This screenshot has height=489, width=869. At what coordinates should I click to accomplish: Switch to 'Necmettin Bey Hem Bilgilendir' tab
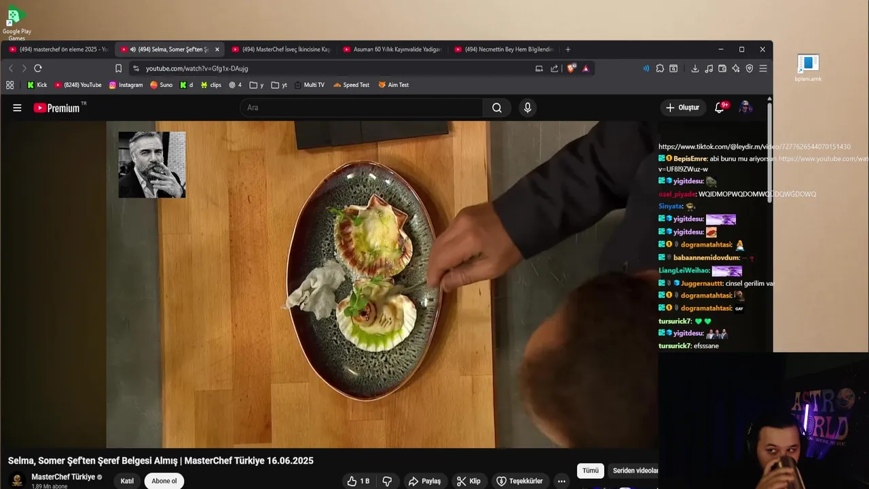tap(504, 50)
